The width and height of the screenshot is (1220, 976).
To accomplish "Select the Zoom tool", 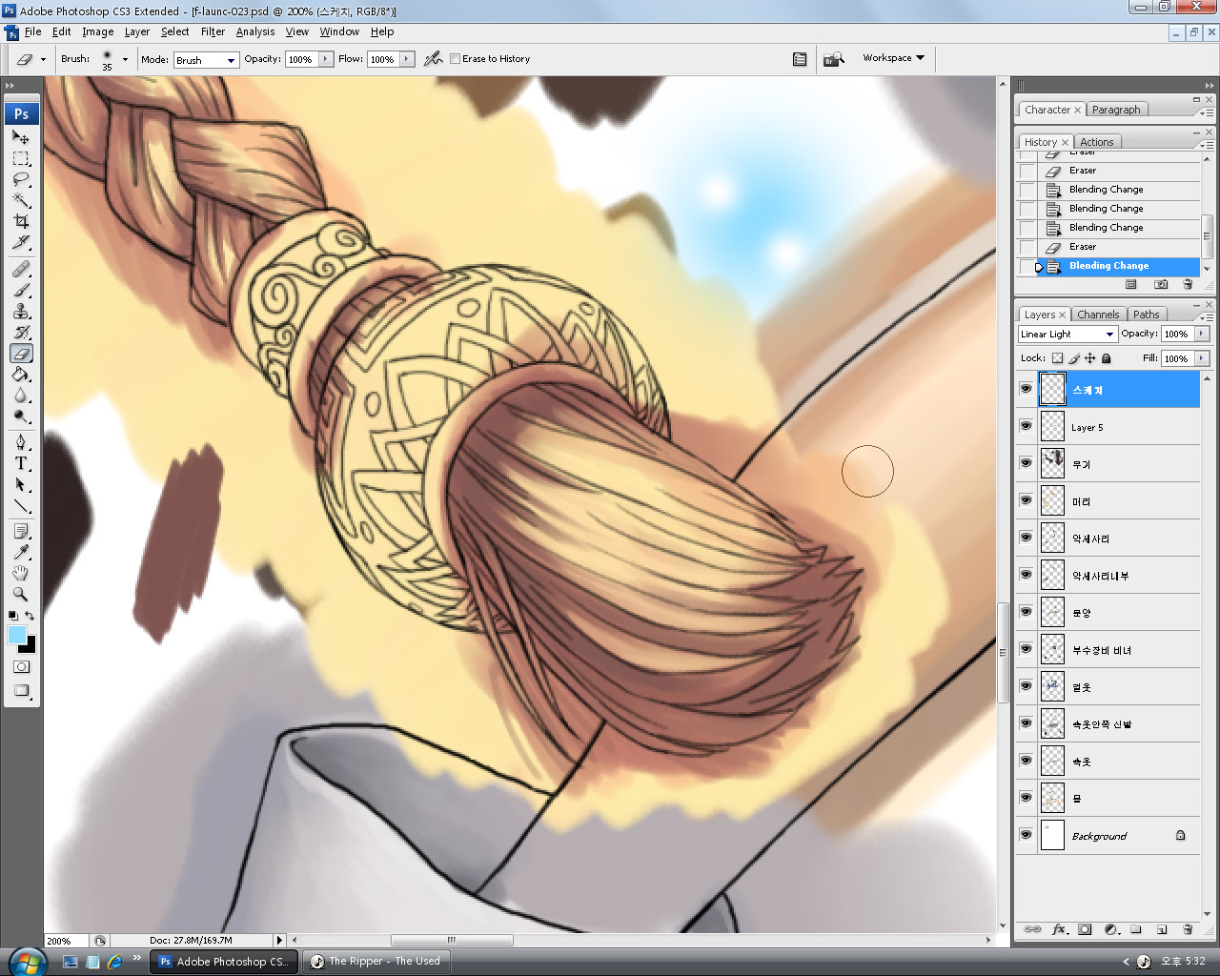I will point(21,594).
